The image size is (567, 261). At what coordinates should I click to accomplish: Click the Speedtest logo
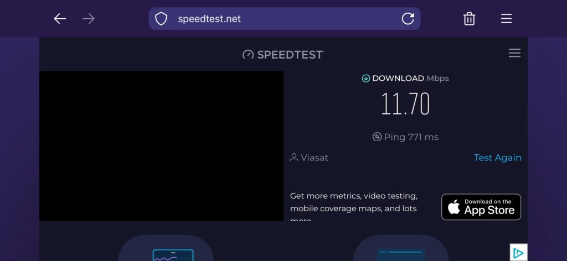pos(283,54)
